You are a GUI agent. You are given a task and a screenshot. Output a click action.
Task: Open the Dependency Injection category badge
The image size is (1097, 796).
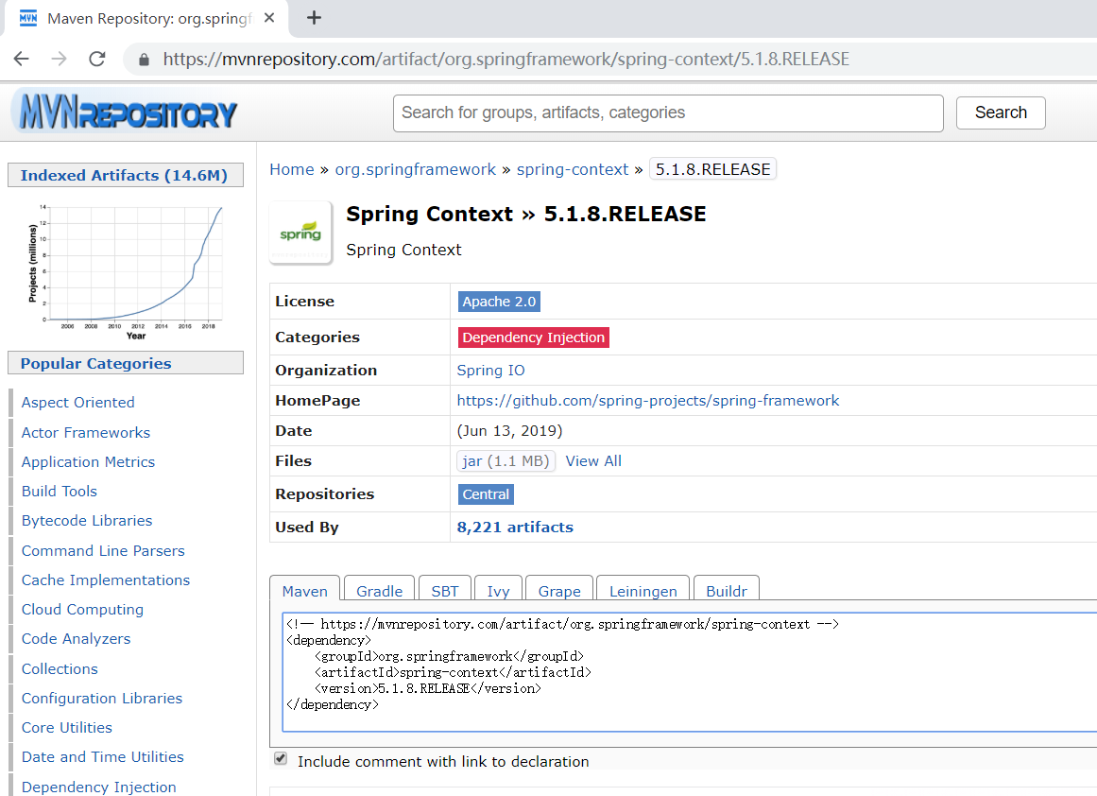click(x=533, y=337)
